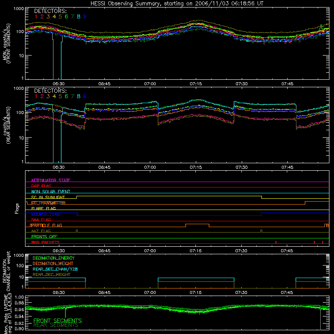
Task: Click the REAR_DEC_CHAN/128 legend entry
Action: (55, 269)
